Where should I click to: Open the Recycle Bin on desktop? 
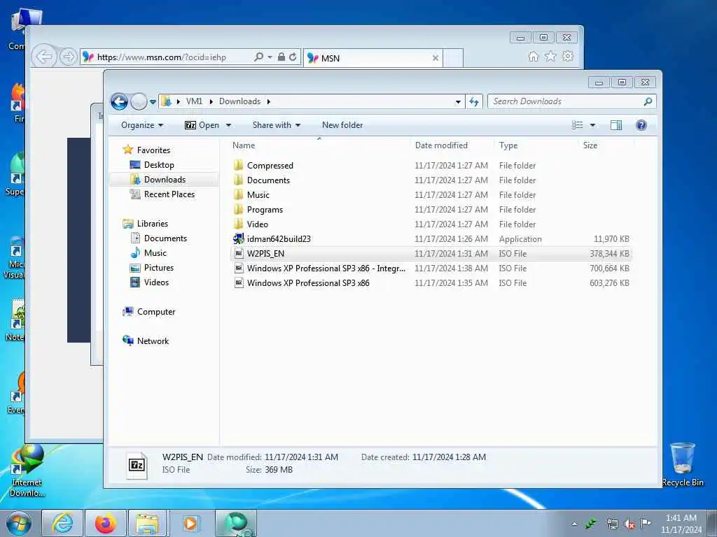point(683,464)
